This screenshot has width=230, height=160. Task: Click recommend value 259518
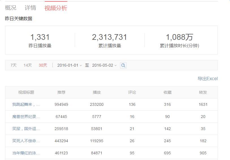pos(61,129)
